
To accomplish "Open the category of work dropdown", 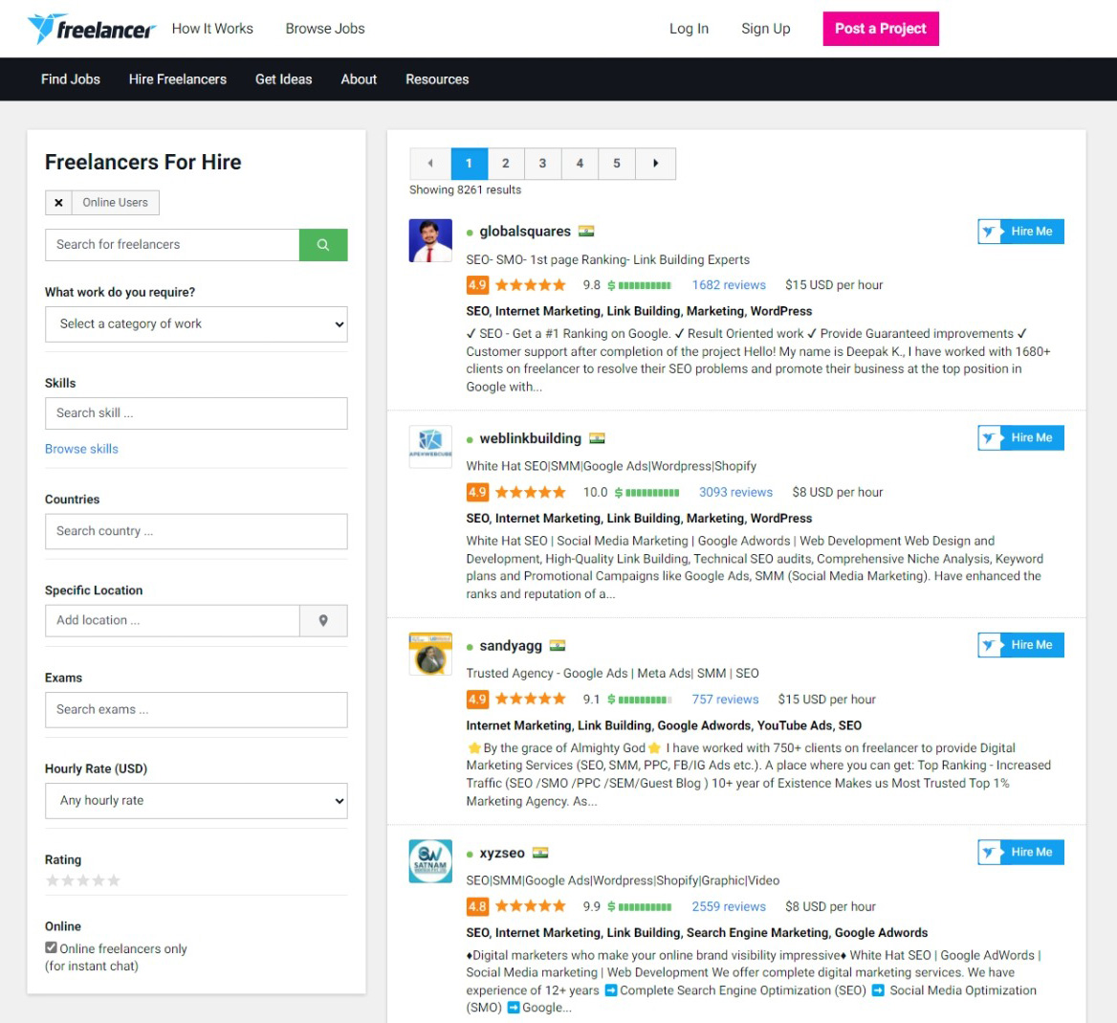I will click(196, 324).
